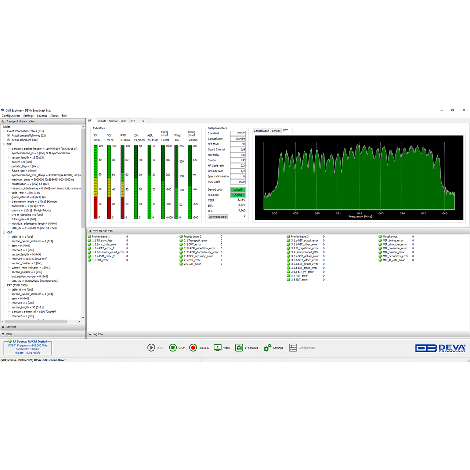Expand the Actual present/following (12) node
Image resolution: width=470 pixels, height=470 pixels.
(8, 135)
